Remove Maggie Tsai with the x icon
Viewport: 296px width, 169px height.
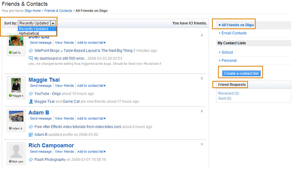tap(202, 78)
